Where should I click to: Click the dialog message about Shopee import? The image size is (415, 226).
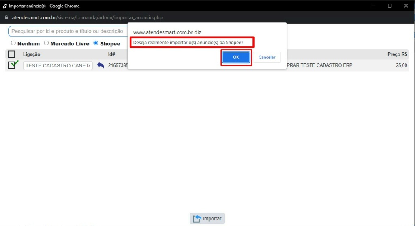188,42
